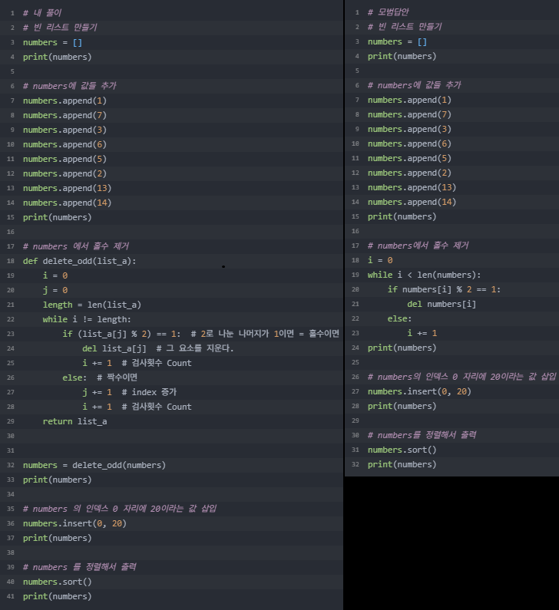Click 'numbers = []' on line 3 of 내 풀이

[52, 42]
